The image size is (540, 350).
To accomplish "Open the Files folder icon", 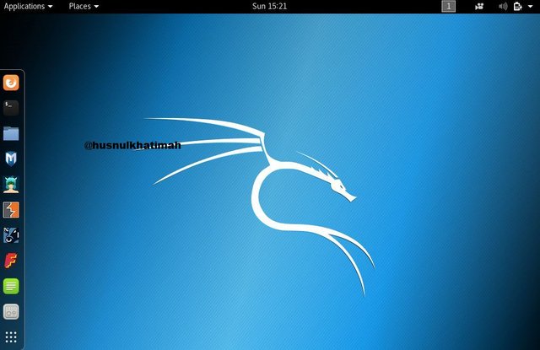I will coord(11,133).
